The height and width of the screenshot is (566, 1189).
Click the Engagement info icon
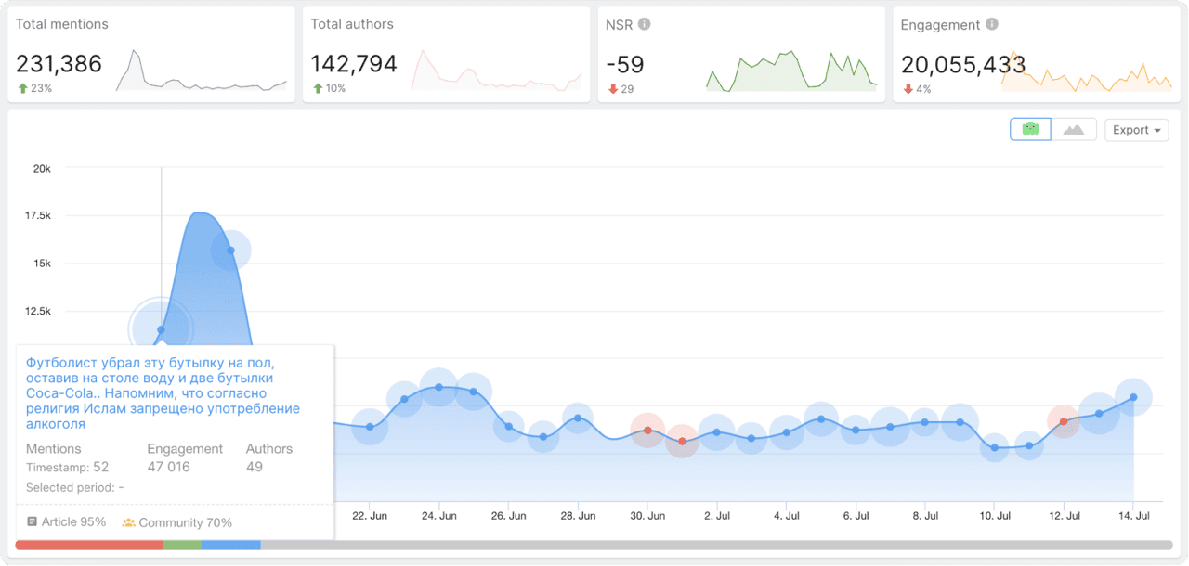[992, 24]
